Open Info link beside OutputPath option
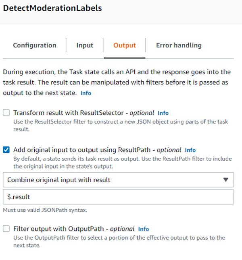The height and width of the screenshot is (260, 242). click(x=144, y=229)
